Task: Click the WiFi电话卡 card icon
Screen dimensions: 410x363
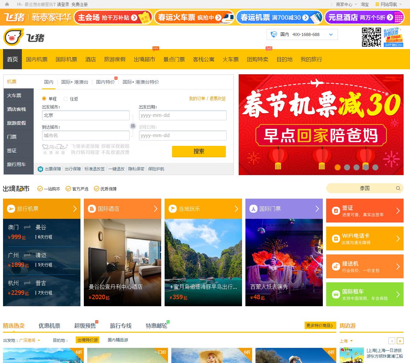Action: tap(336, 239)
